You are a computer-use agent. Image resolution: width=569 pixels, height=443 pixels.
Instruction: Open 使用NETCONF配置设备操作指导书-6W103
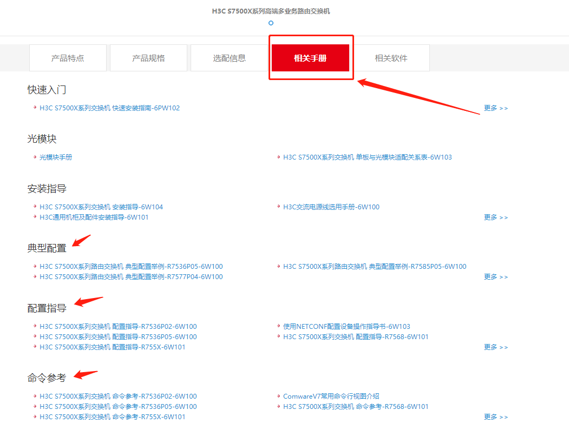click(x=346, y=327)
